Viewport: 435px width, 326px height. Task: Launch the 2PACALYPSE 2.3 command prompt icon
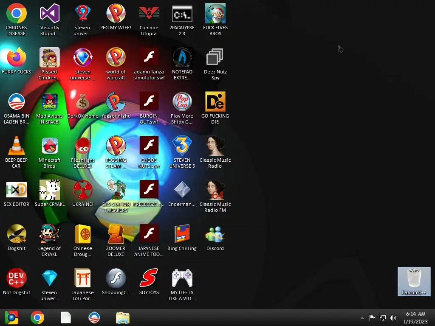tap(182, 13)
